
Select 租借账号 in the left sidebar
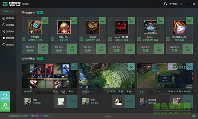(8, 18)
